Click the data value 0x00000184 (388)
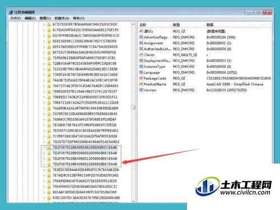Screen dimensions: 280x210 click(221, 37)
